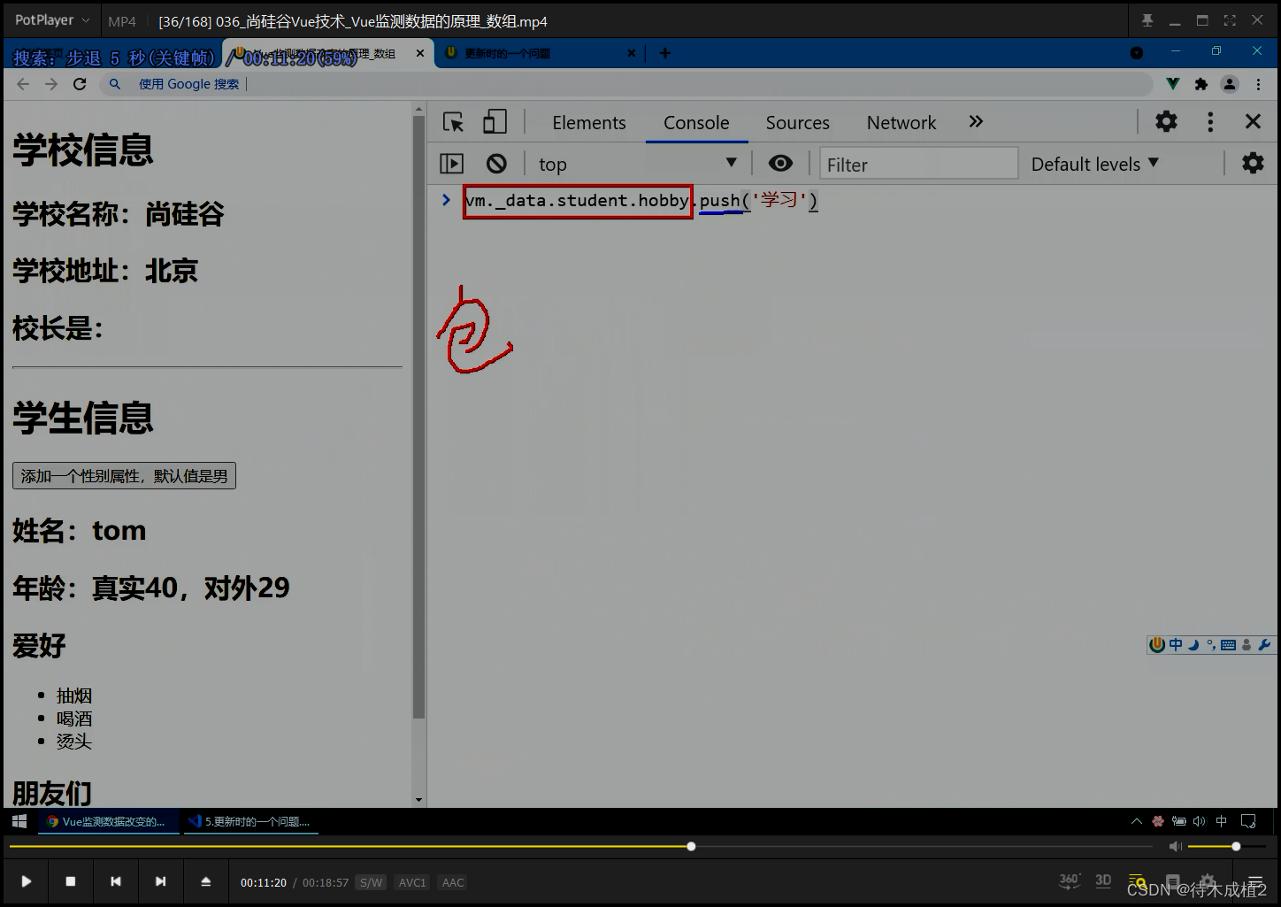Viewport: 1281px width, 907px height.
Task: Toggle the DevTools device toolbar
Action: [x=495, y=122]
